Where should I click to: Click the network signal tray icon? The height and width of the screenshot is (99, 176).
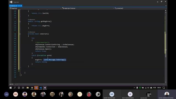[x=146, y=88]
